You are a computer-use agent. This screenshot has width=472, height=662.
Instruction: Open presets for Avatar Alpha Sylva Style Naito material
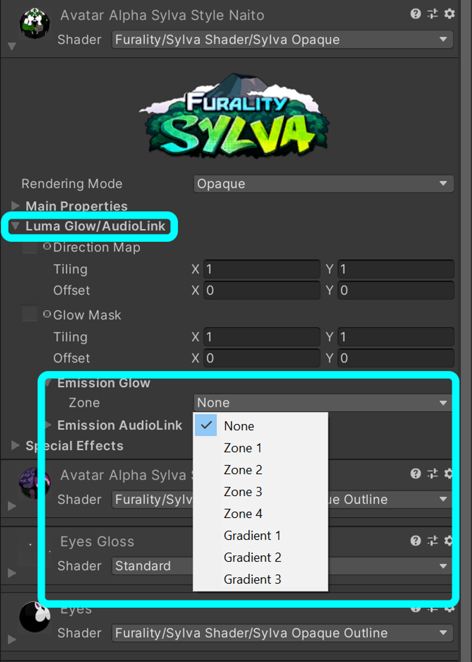click(x=433, y=14)
